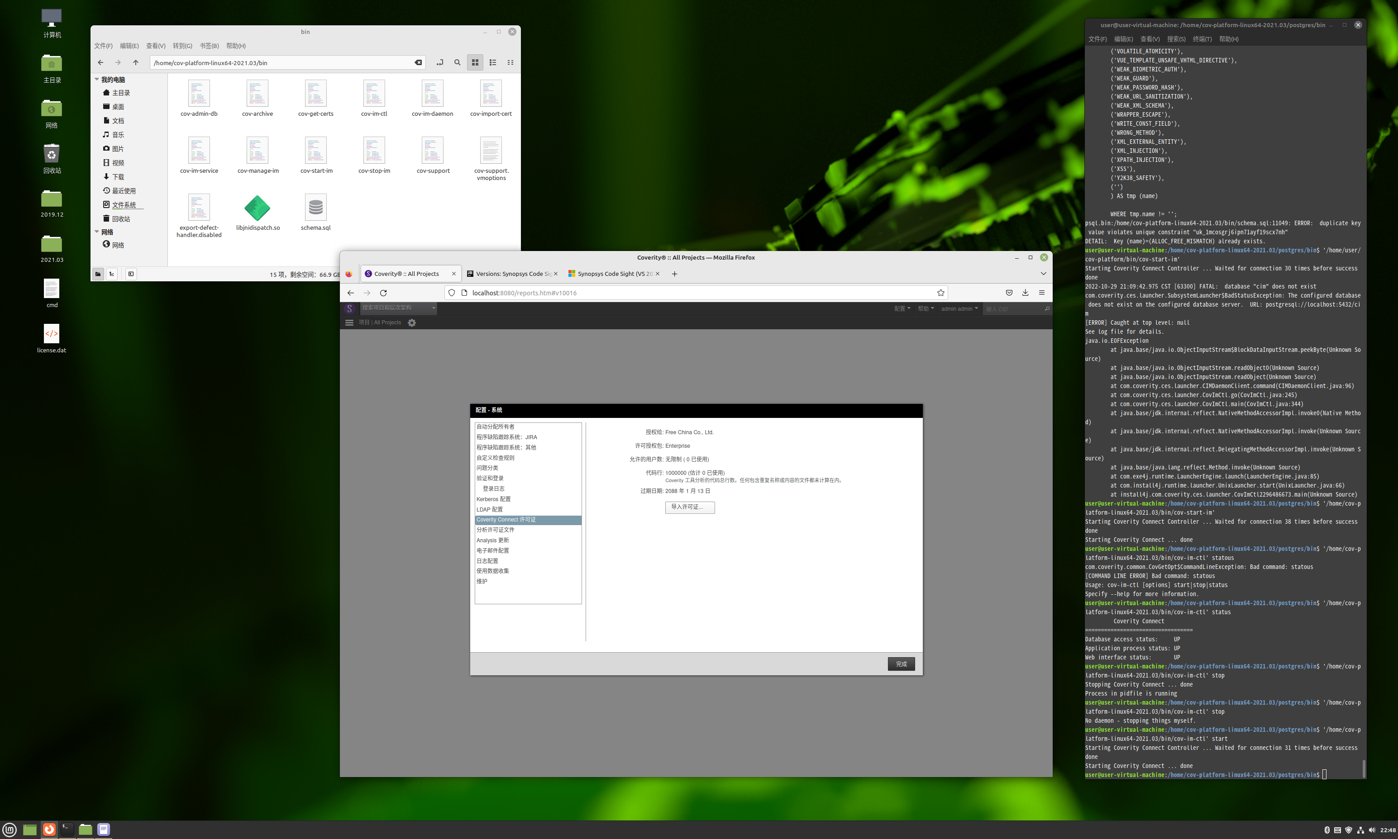Open the Linux Mint start menu
Image resolution: width=1398 pixels, height=839 pixels.
point(10,830)
